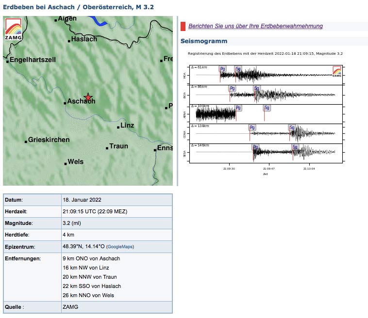Click the ZAMG logo inside the seismogram
The width and height of the screenshot is (368, 318).
pos(336,72)
